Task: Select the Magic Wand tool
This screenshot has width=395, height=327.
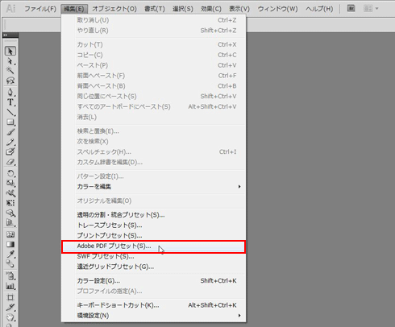Action: pos(10,71)
